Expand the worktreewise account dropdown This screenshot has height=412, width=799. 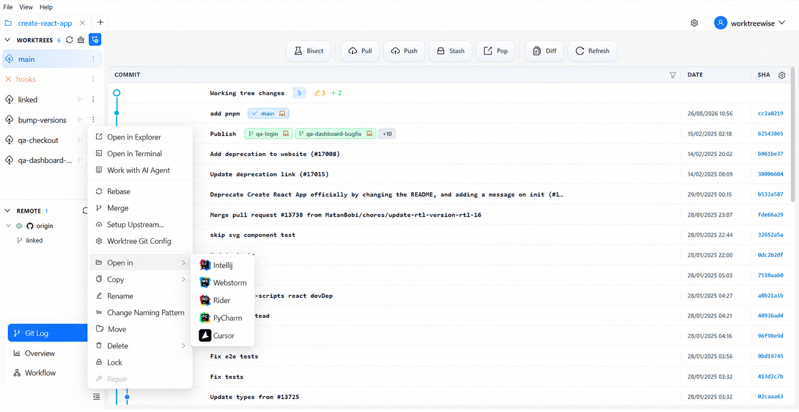782,23
